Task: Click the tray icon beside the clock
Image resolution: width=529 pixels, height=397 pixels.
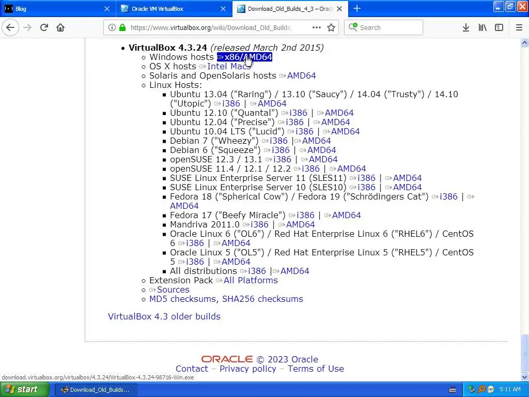Action: click(491, 389)
